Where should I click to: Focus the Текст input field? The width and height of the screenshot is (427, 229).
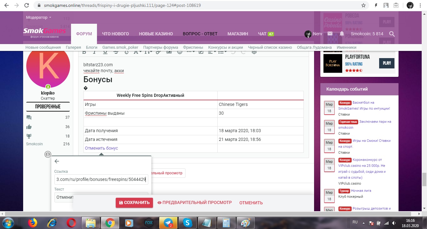click(101, 197)
